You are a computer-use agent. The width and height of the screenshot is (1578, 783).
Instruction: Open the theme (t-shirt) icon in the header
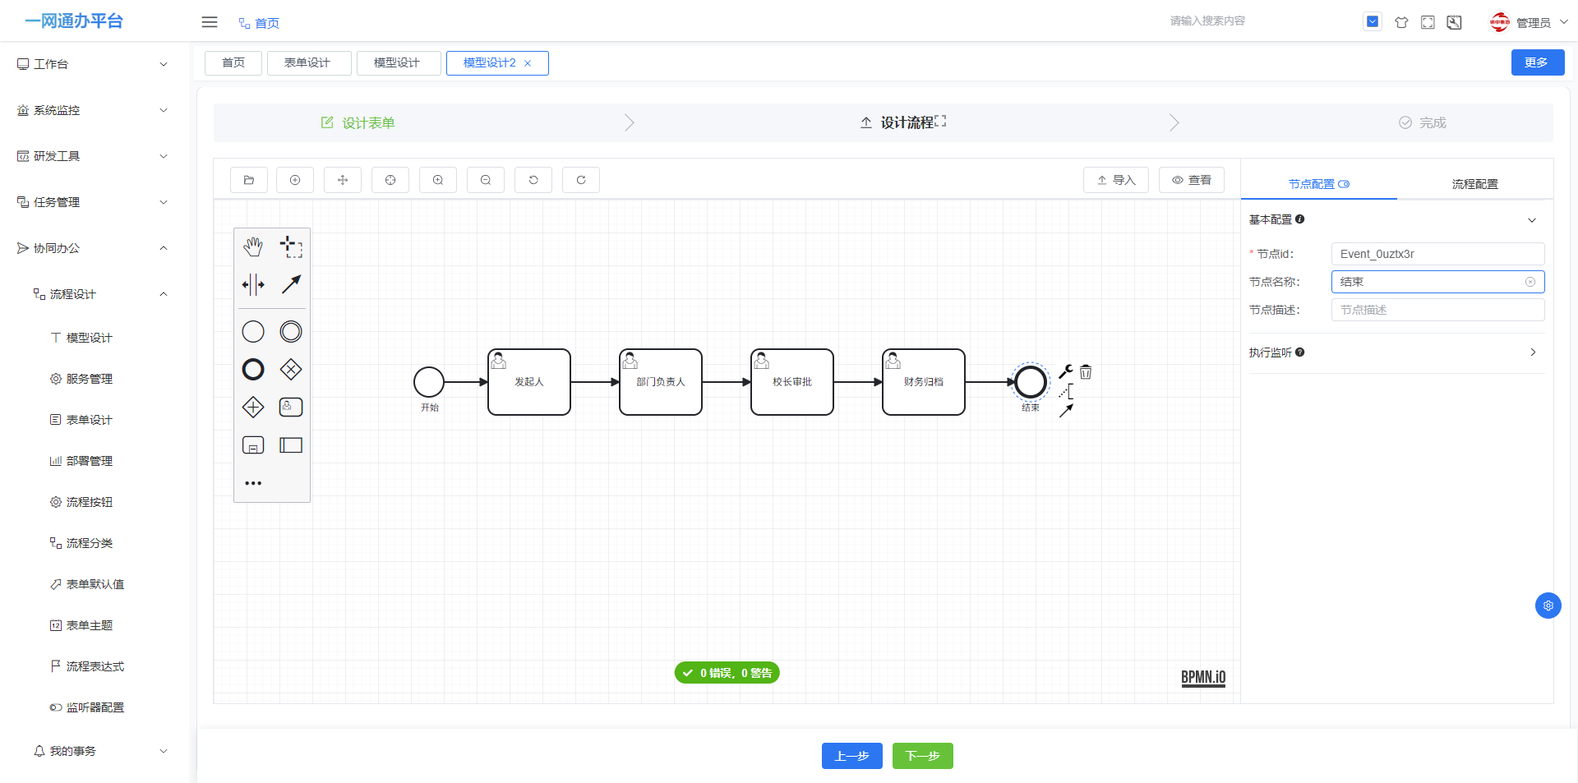(1401, 22)
